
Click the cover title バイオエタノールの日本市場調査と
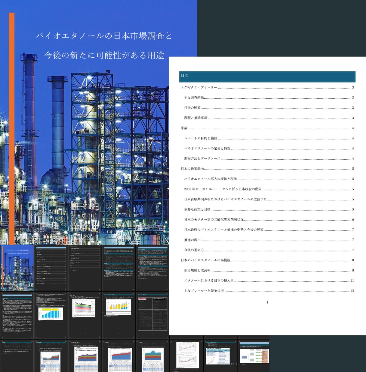104,36
